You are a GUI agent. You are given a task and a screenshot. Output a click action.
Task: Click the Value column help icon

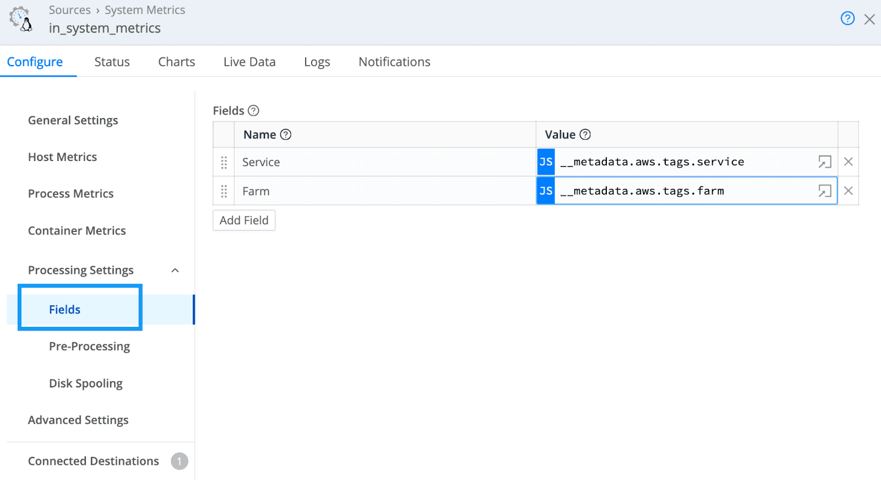585,134
